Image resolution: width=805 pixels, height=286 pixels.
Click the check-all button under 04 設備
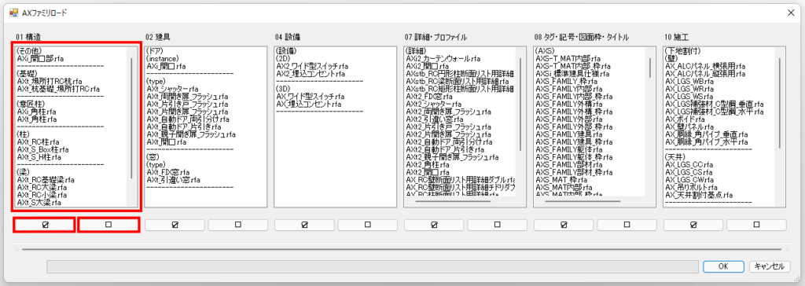click(x=304, y=225)
